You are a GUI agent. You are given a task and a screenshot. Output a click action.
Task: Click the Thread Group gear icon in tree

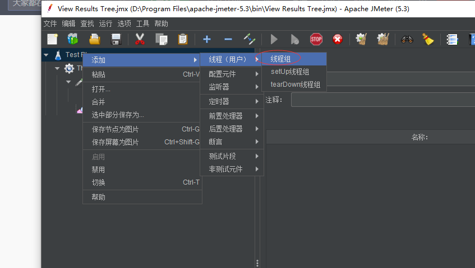pyautogui.click(x=69, y=68)
